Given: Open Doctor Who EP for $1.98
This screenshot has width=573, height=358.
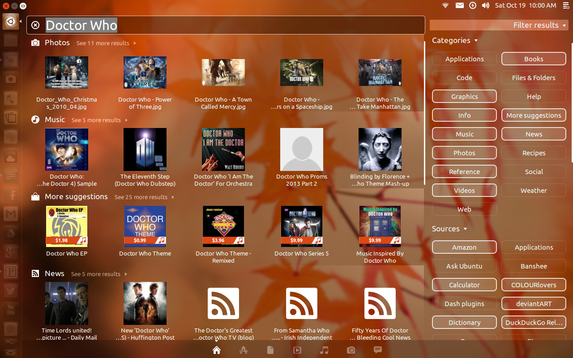Looking at the screenshot, I should coord(67,231).
